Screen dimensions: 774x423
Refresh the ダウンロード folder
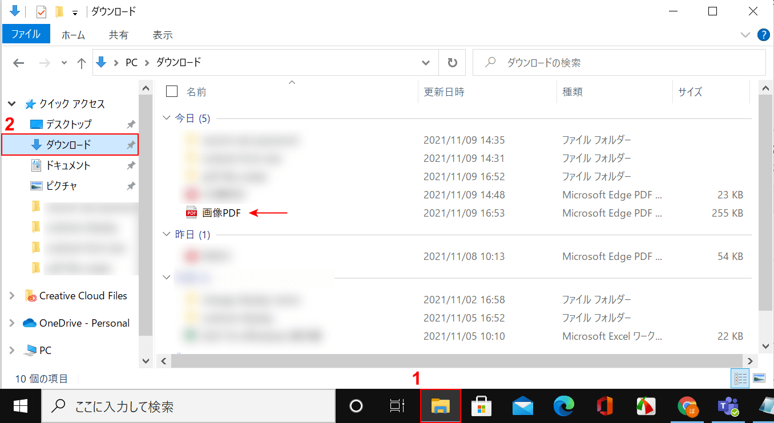coord(452,63)
